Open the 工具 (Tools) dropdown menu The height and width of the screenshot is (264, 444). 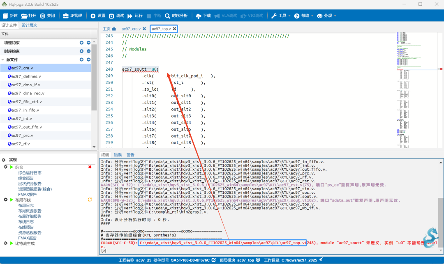(281, 16)
